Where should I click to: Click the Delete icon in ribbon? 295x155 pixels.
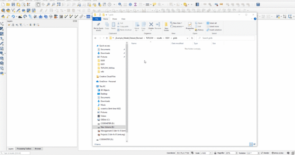[x=151, y=25]
